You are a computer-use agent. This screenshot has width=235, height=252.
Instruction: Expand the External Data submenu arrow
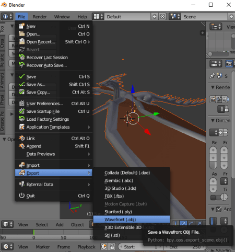(89, 185)
